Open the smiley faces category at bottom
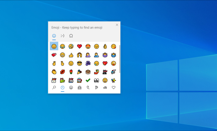The image size is (217, 131). pos(71,87)
